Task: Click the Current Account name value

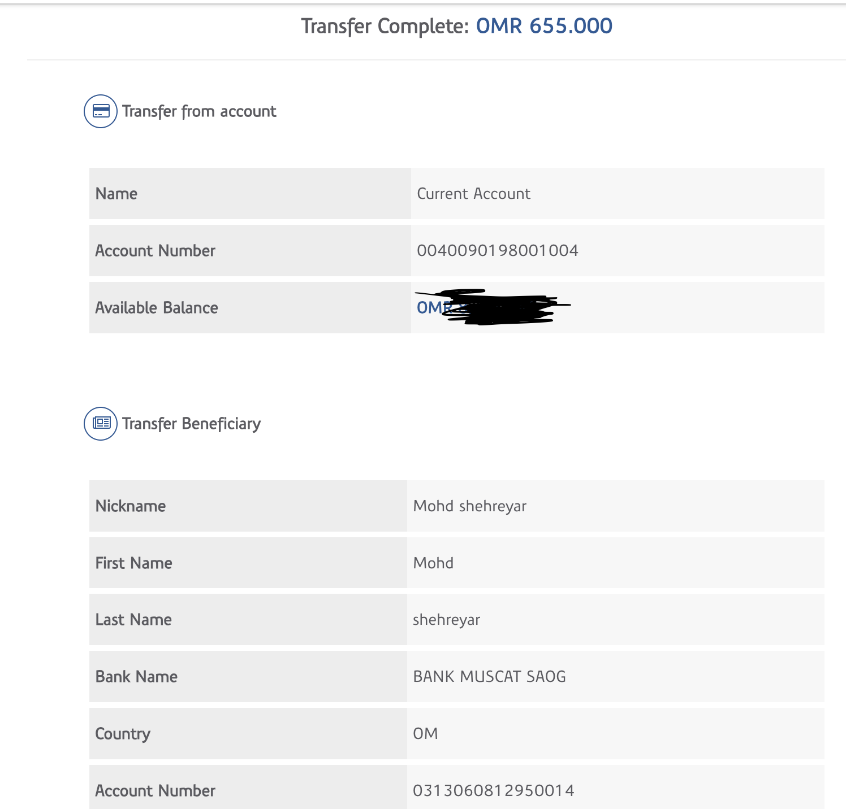Action: tap(473, 194)
